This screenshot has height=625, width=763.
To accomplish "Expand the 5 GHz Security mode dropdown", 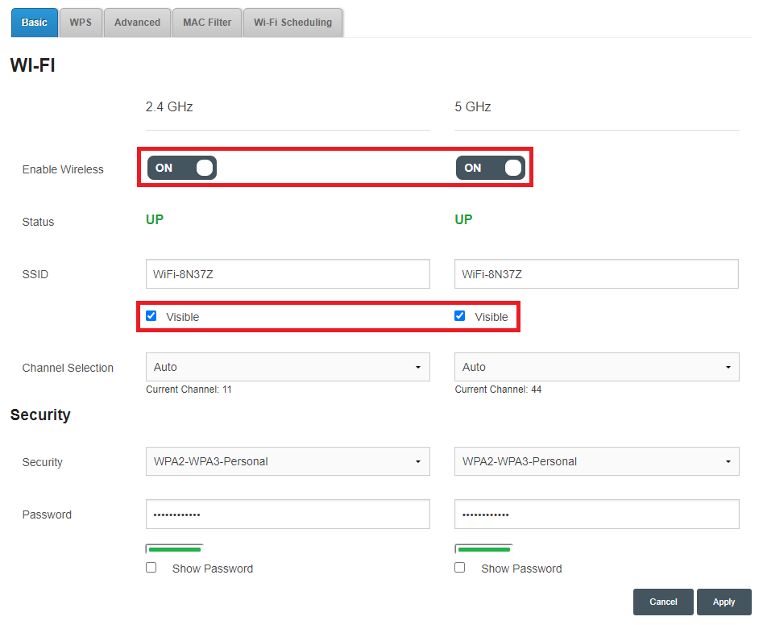I will pyautogui.click(x=596, y=461).
